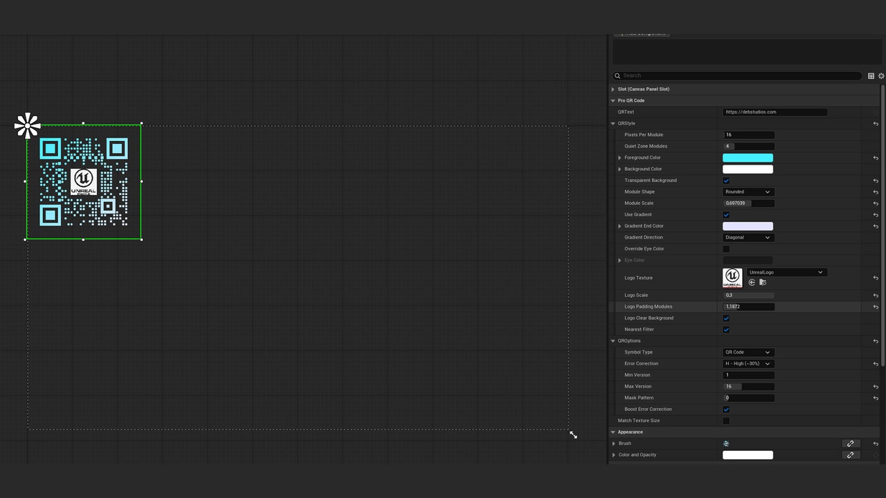
Task: Click the Color and Opacity bind link icon
Action: click(851, 455)
